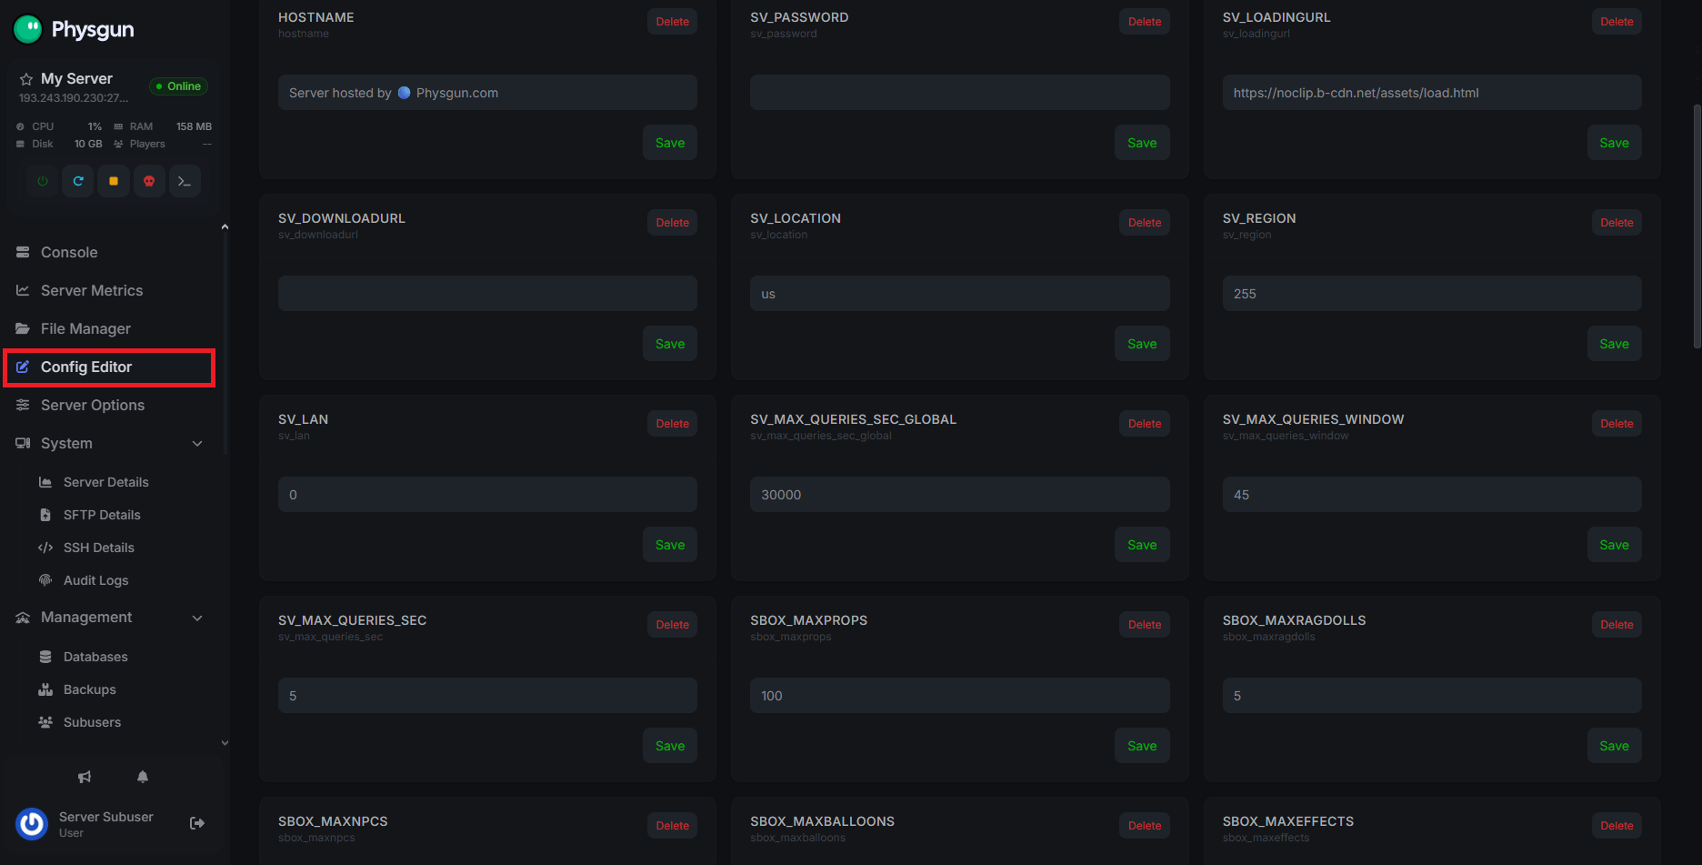Viewport: 1702px width, 865px height.
Task: Click the Subusers people icon
Action: coord(45,722)
